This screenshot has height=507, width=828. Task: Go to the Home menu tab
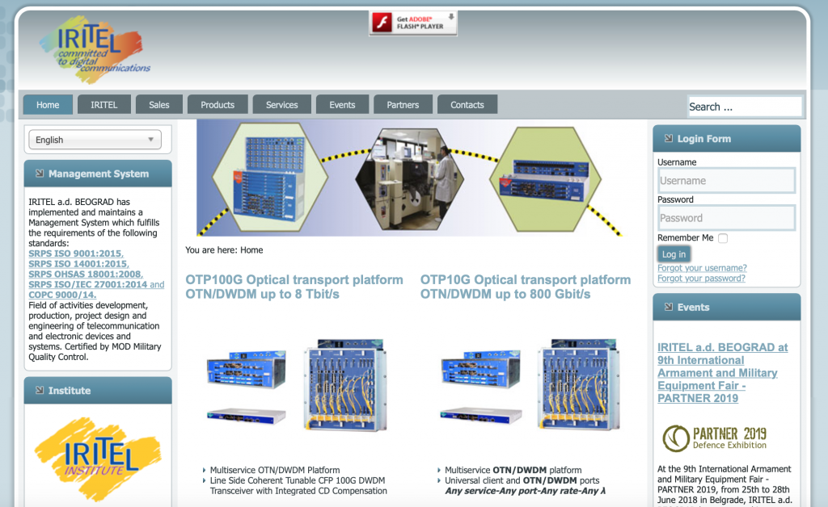(48, 105)
